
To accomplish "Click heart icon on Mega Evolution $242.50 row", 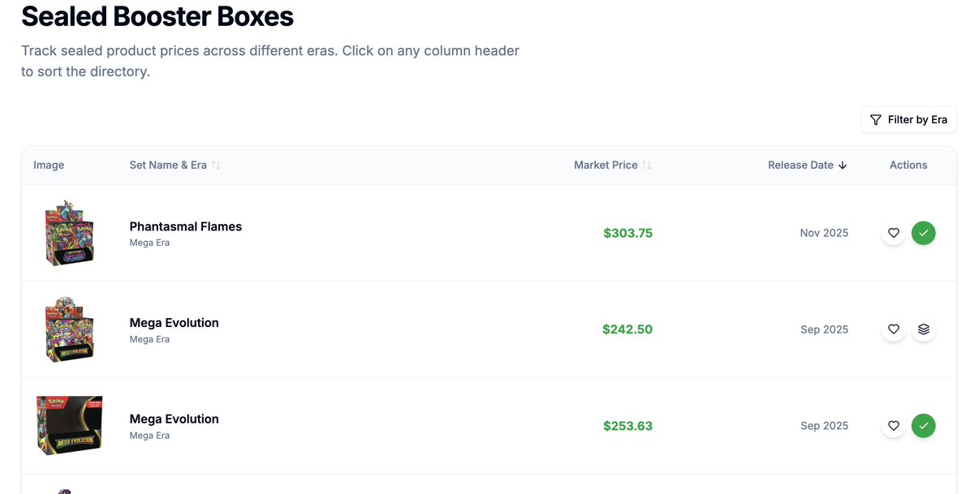I will point(894,329).
